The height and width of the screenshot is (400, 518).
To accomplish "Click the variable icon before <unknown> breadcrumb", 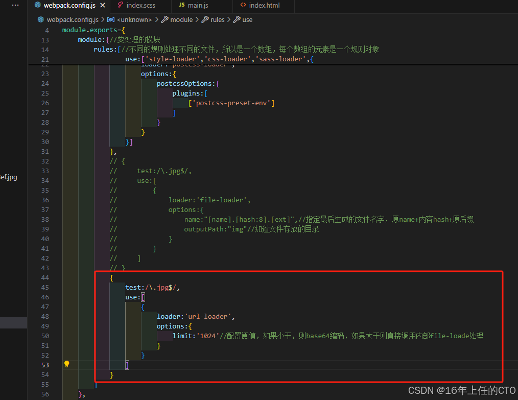I will (x=111, y=20).
